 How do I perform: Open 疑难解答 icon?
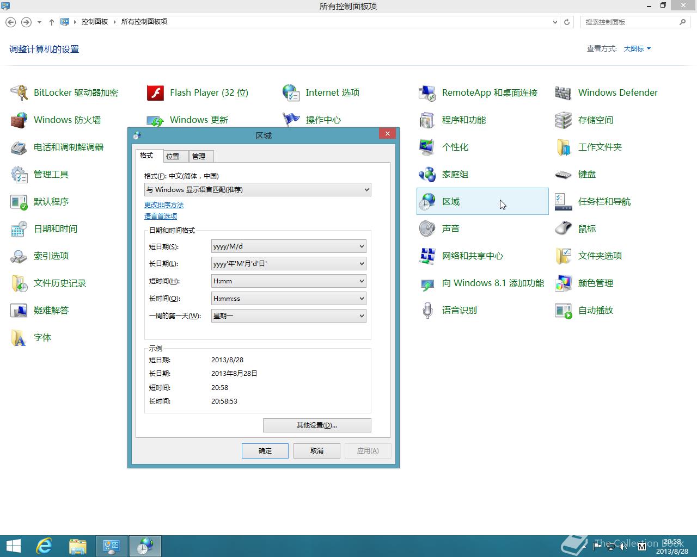click(19, 311)
